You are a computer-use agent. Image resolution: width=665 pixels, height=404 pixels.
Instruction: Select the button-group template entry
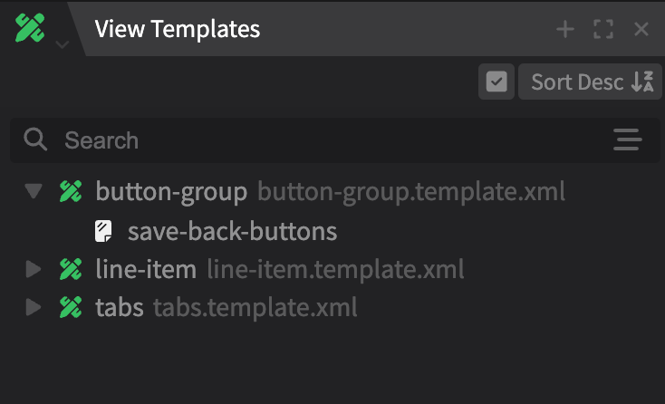(171, 191)
